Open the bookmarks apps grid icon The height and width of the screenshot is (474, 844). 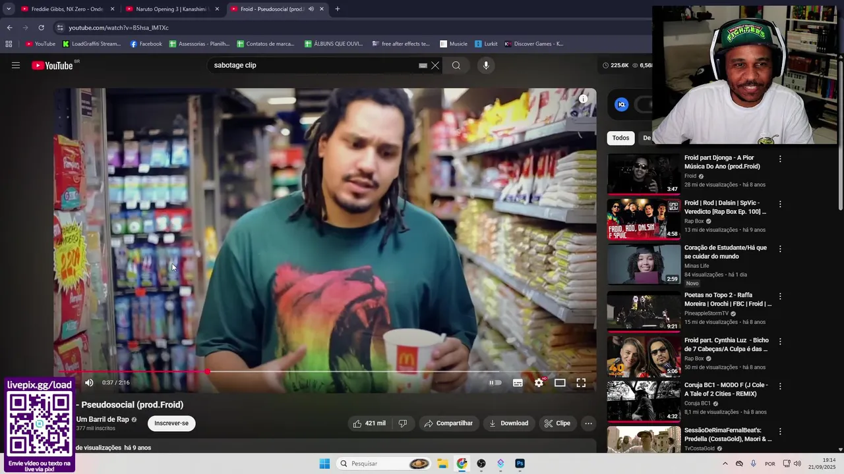pos(9,44)
